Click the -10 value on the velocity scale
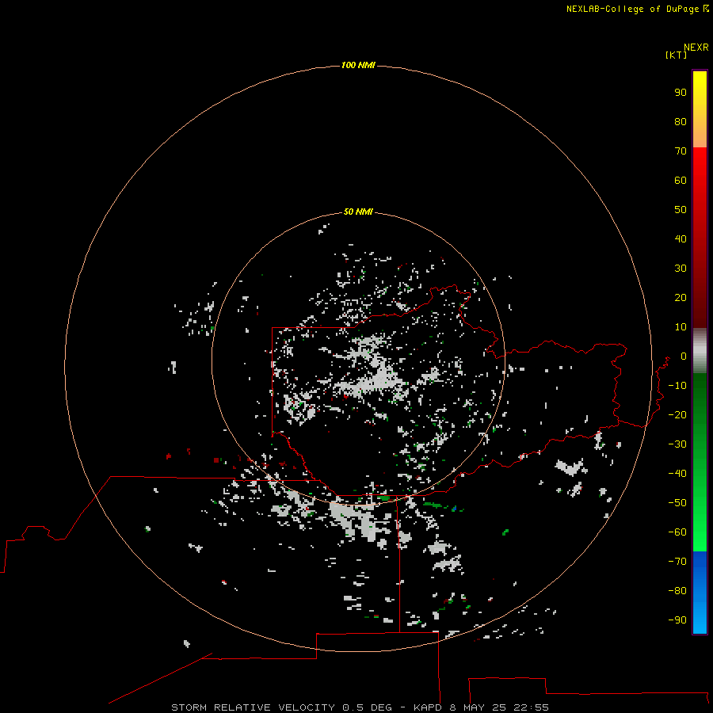The image size is (713, 713). coord(677,386)
